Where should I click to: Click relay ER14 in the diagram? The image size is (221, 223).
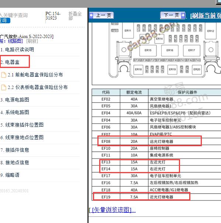tap(159, 39)
